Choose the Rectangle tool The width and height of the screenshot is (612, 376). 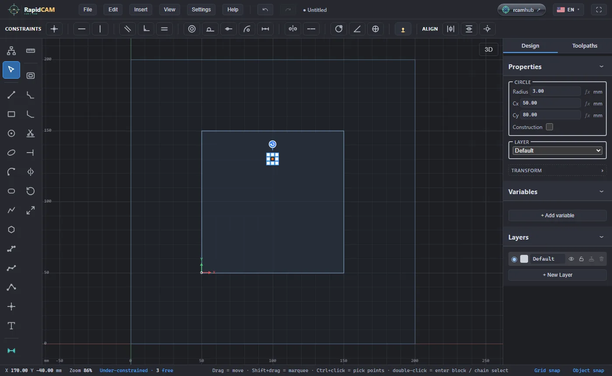(x=11, y=114)
